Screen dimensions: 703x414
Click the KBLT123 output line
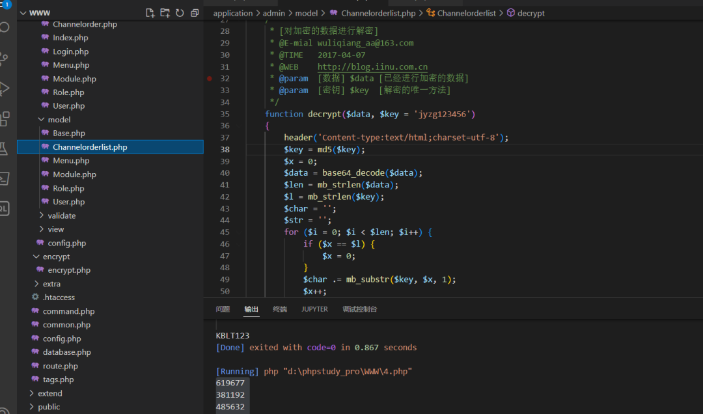(232, 335)
